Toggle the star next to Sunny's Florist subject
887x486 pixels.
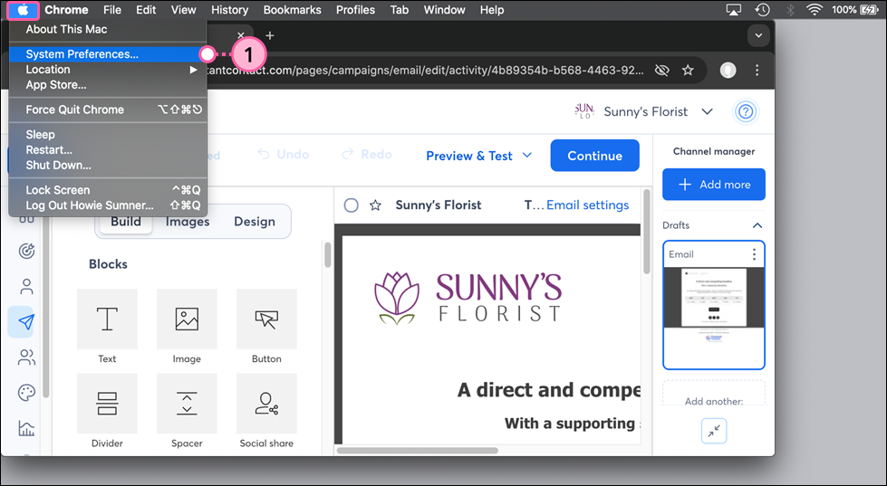[x=375, y=205]
